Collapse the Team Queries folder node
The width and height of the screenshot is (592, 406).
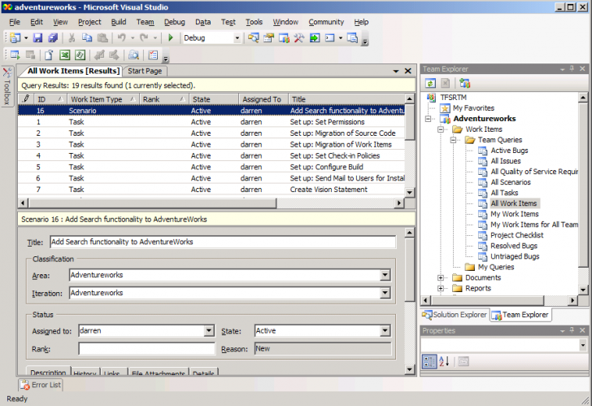(453, 140)
